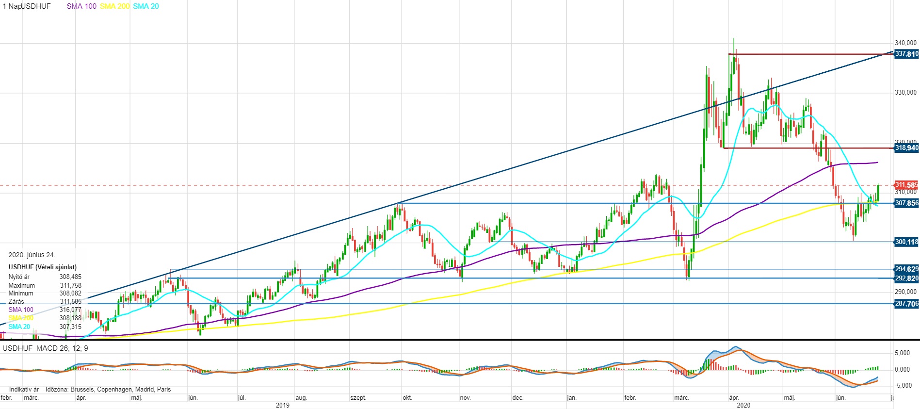This screenshot has height=409, width=920.
Task: Click the Időzóna timezone text
Action: click(x=108, y=389)
